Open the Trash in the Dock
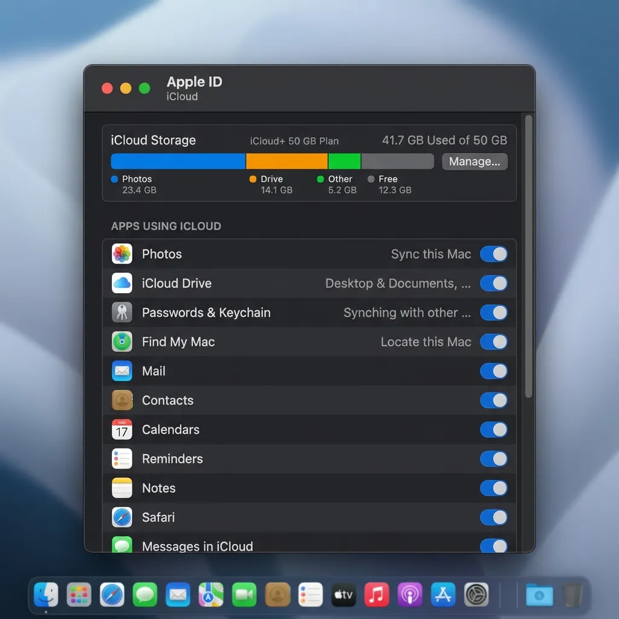 click(572, 595)
